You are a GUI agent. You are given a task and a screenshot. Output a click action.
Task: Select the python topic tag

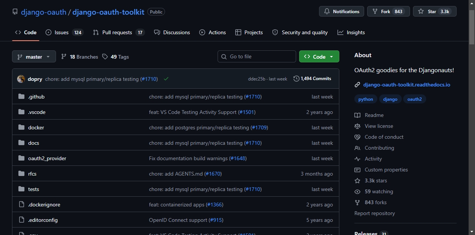(366, 99)
